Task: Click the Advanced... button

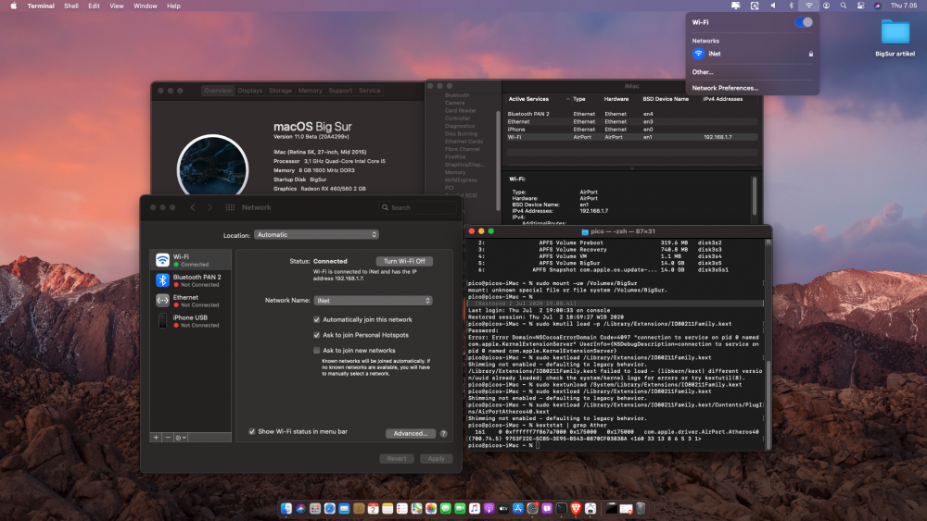Action: [411, 434]
